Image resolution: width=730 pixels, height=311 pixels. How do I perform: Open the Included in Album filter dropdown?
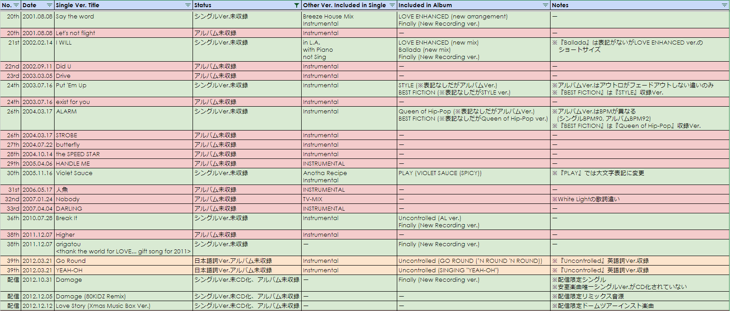[x=546, y=5]
